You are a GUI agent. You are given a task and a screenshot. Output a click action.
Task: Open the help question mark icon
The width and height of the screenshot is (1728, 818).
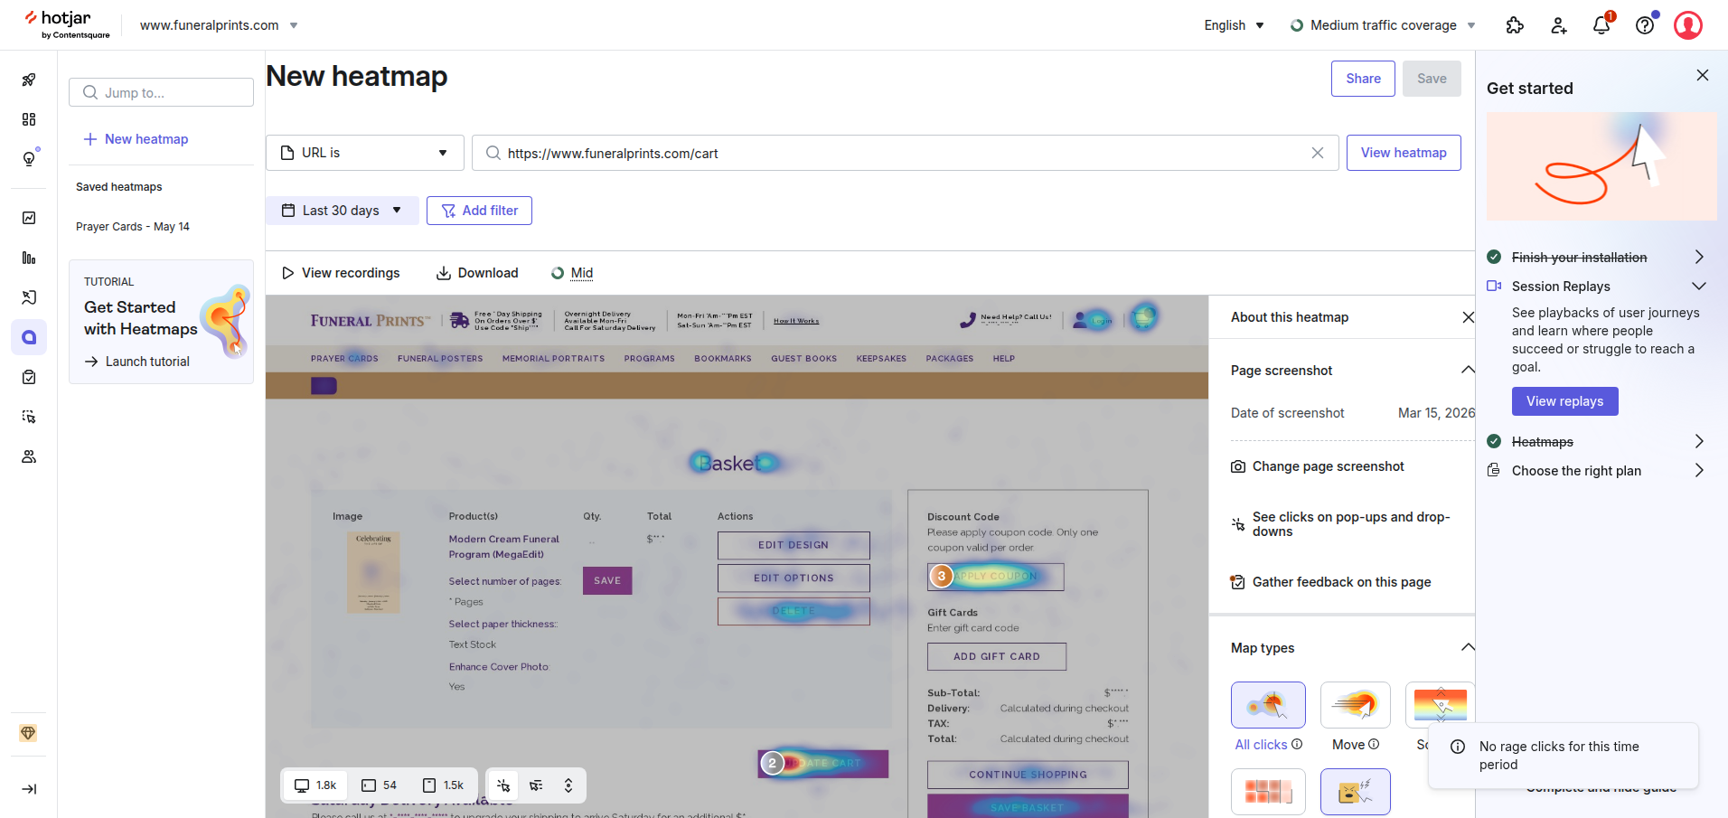point(1645,25)
